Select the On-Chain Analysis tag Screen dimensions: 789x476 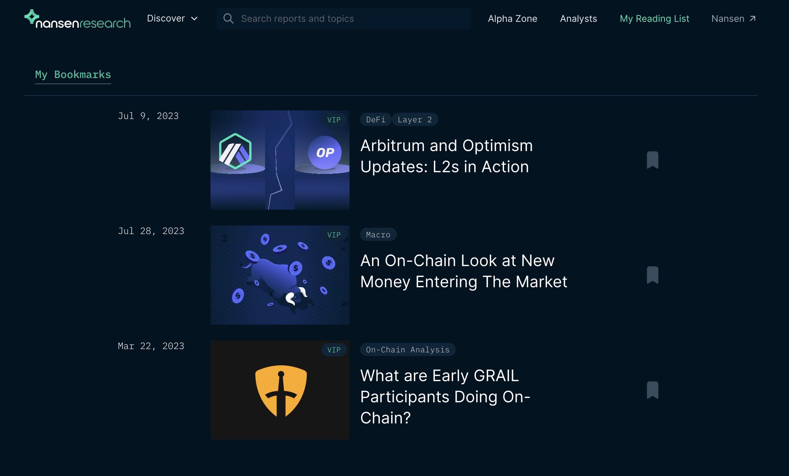(407, 350)
